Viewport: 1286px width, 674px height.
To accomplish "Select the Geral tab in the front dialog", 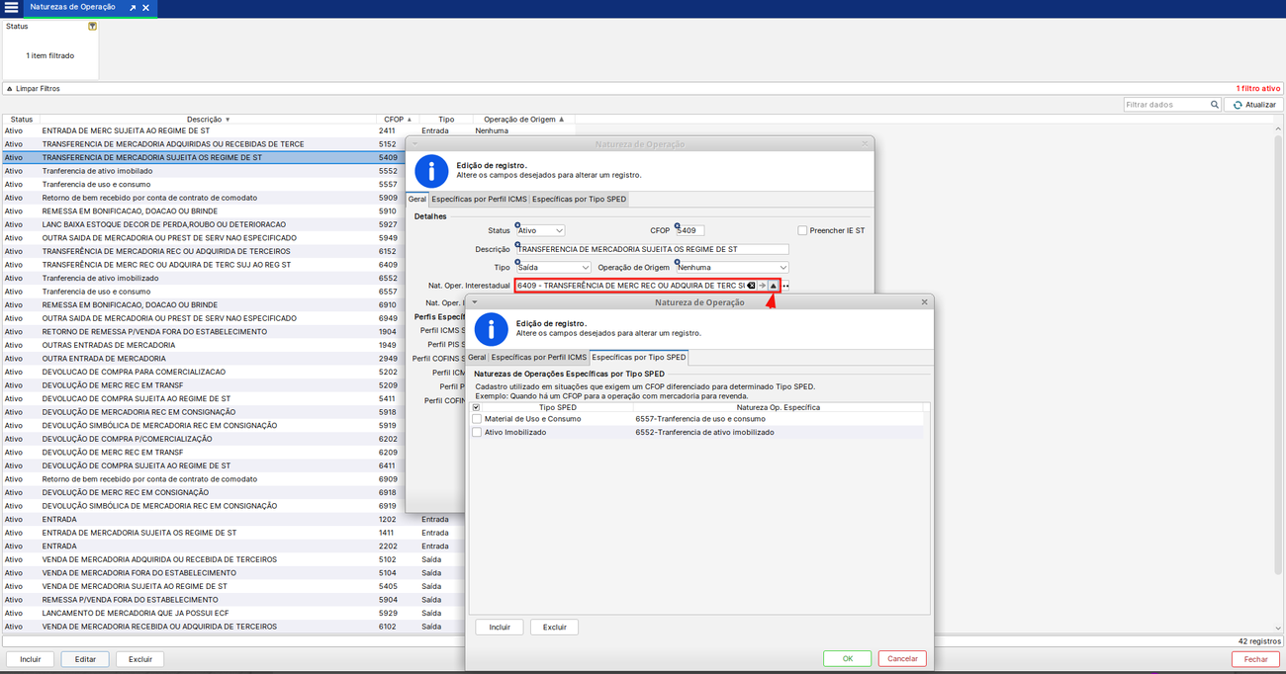I will (477, 357).
